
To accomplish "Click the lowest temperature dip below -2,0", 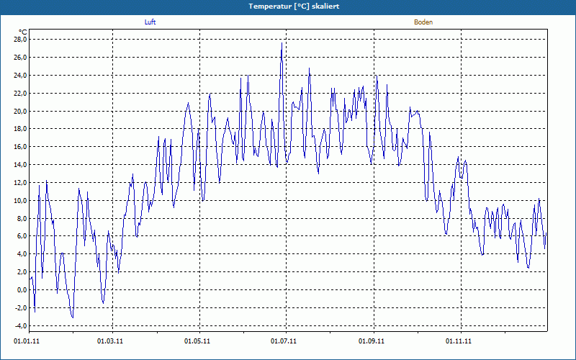I will [x=73, y=318].
